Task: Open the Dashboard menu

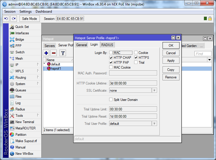Action: [x=44, y=12]
